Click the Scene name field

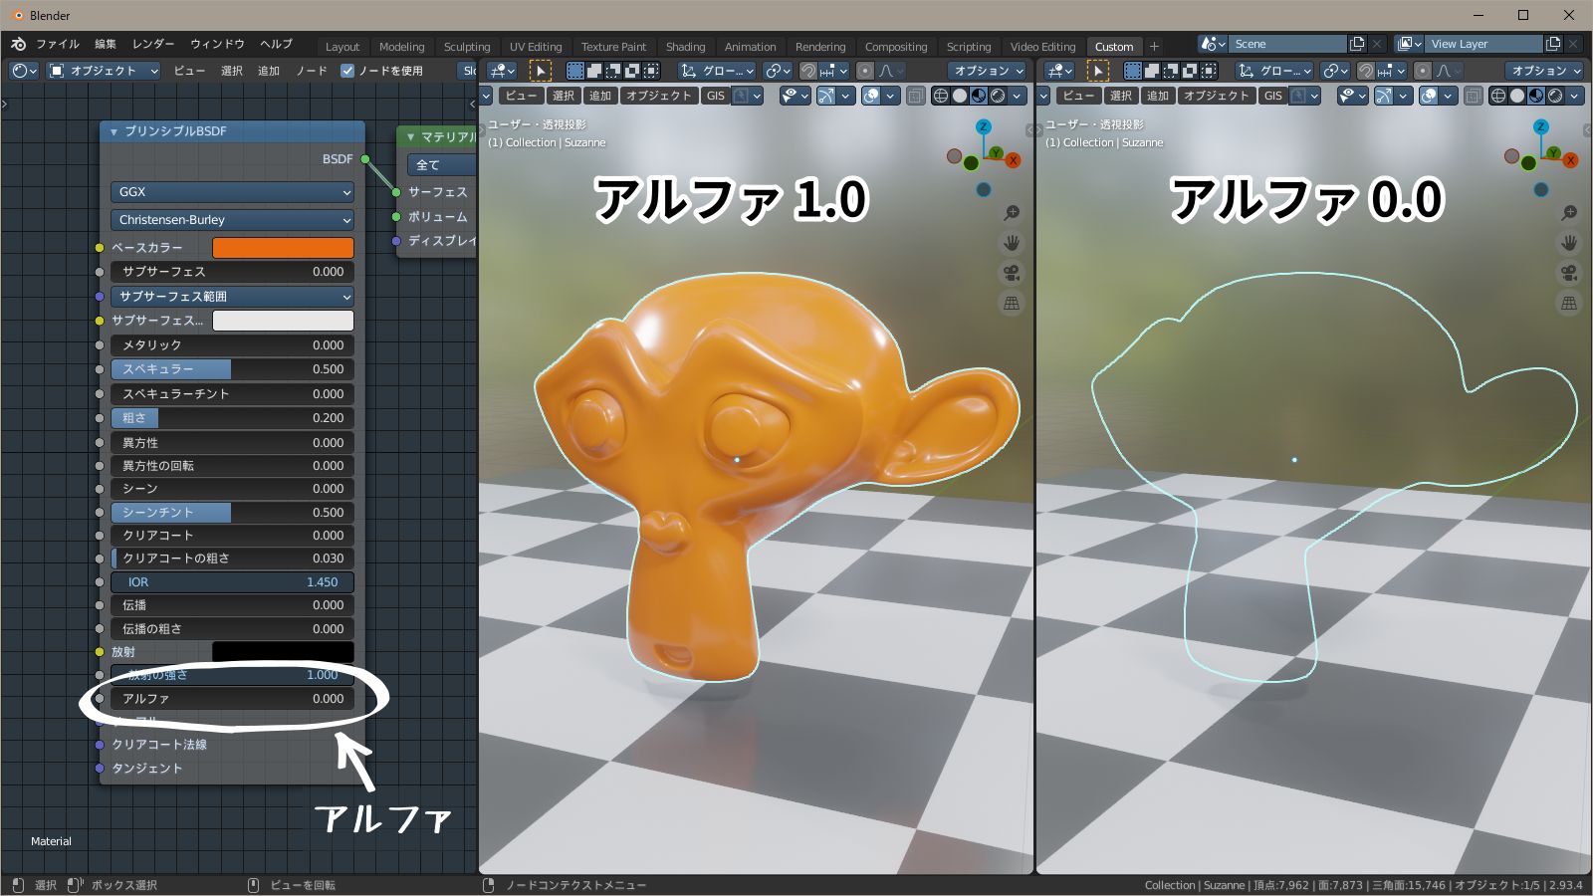click(x=1287, y=44)
